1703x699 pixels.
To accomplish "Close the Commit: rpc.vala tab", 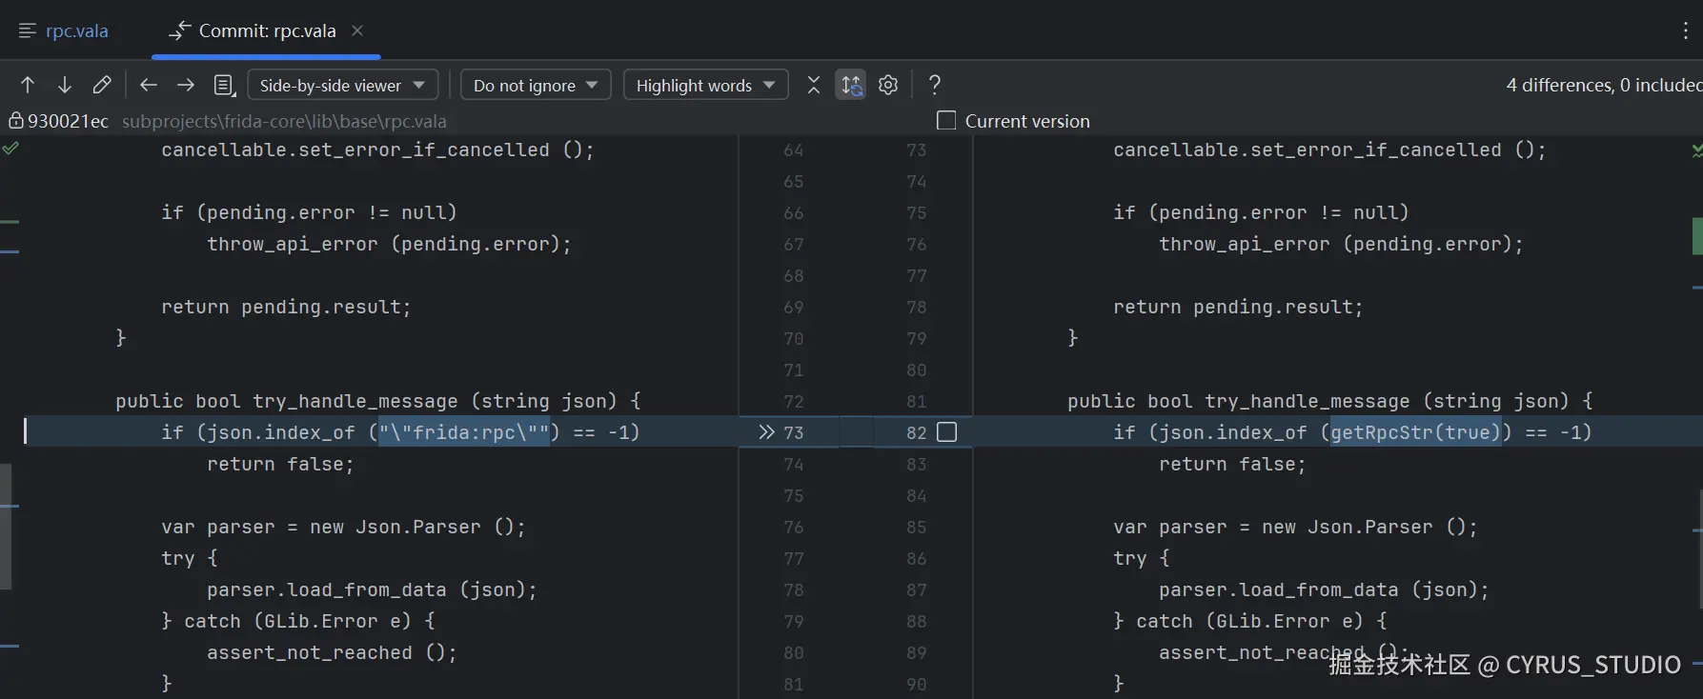I will click(357, 30).
